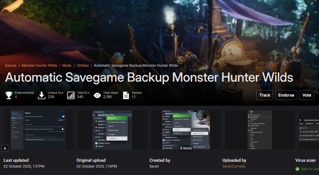Image resolution: width=319 pixels, height=175 pixels.
Task: Click the total downloads value 245
Action: (x=80, y=97)
